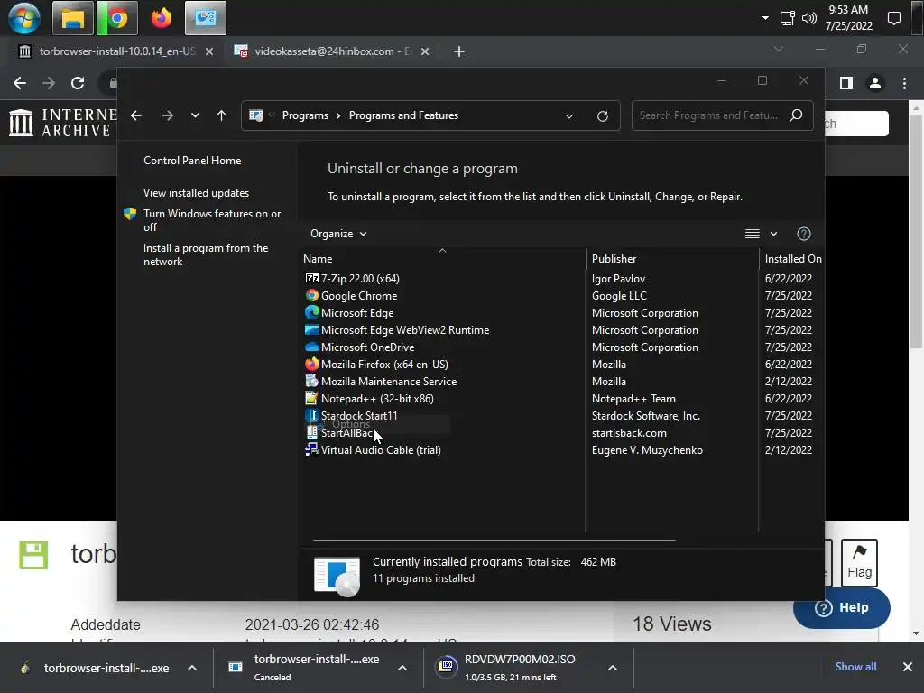Open Google Chrome from the taskbar
924x693 pixels.
117,18
